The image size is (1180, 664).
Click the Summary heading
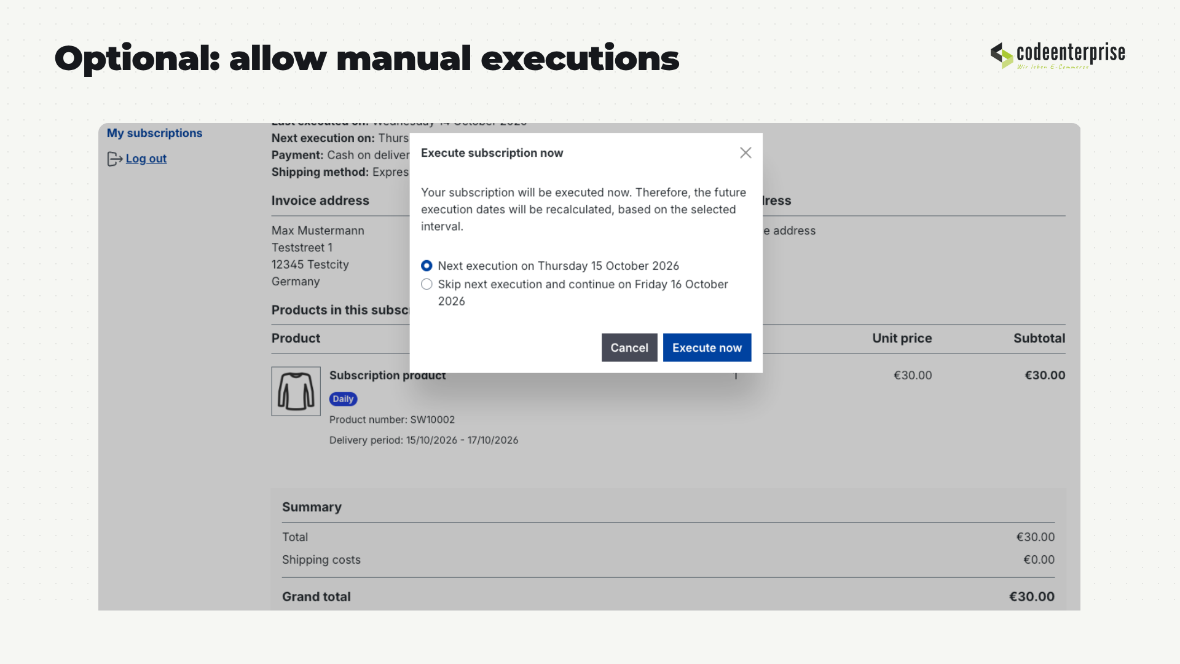(x=312, y=507)
